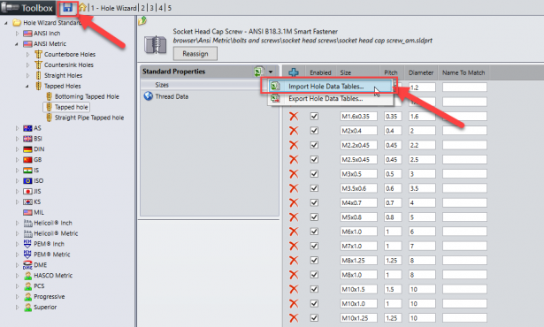Click the Save floppy disk icon

(67, 8)
